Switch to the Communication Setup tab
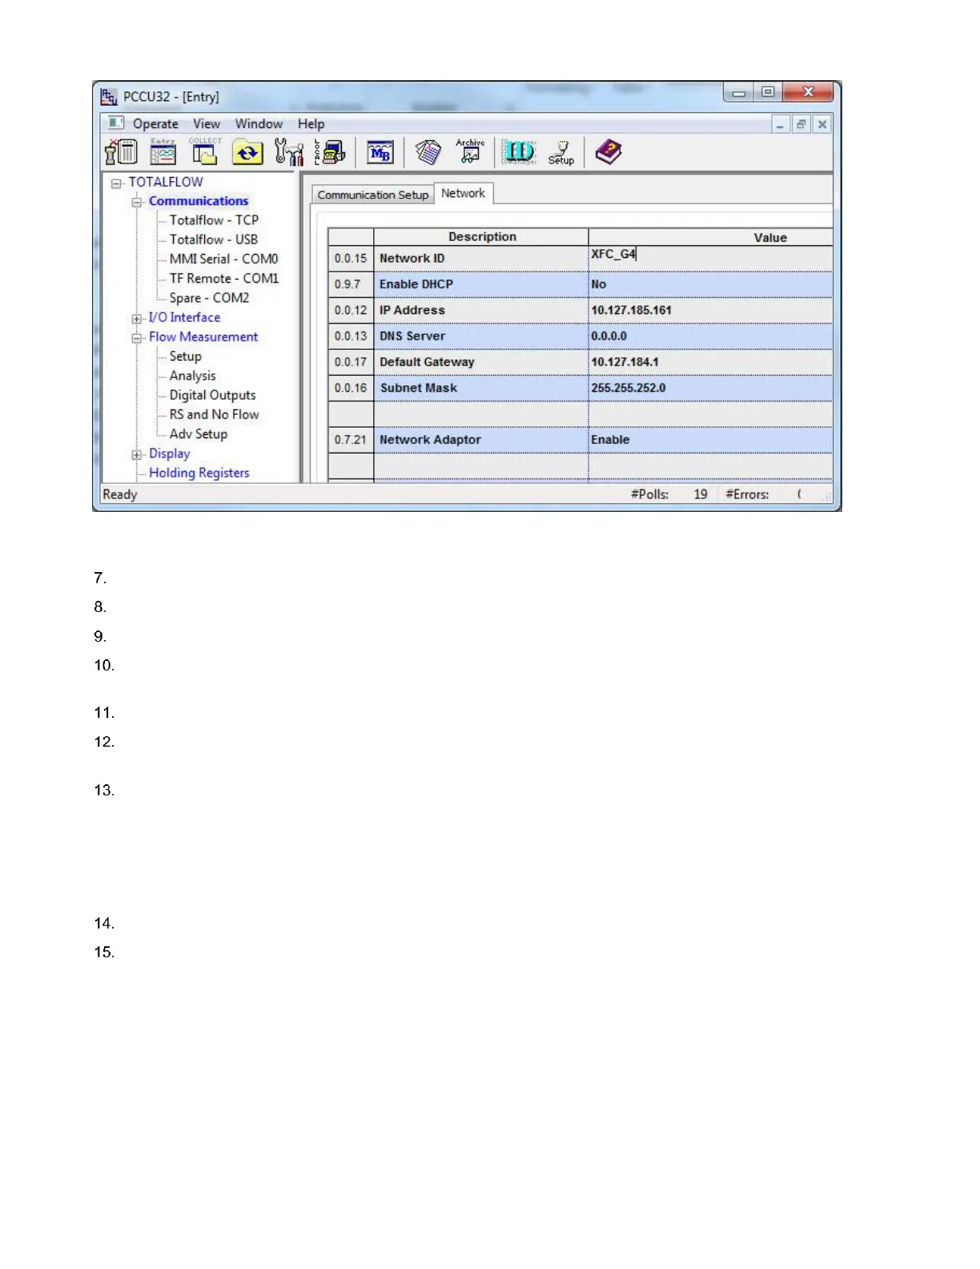The width and height of the screenshot is (980, 1269). coord(373,195)
